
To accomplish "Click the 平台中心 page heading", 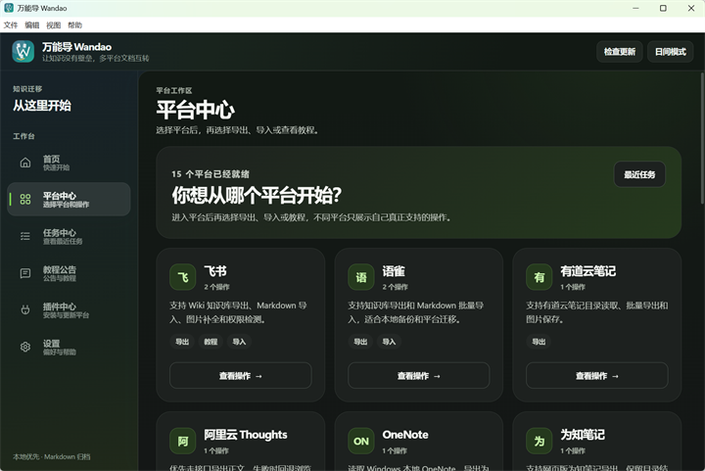I will click(x=196, y=110).
